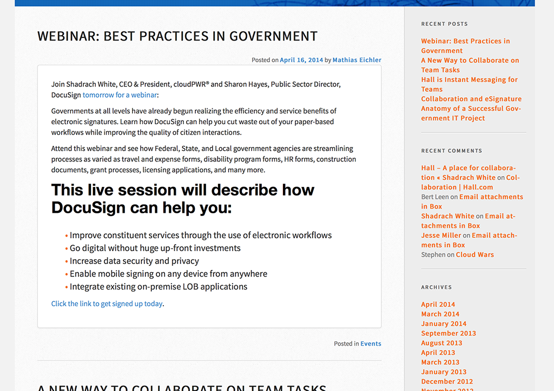The width and height of the screenshot is (554, 391).
Task: Click commenter name Jesse Miller
Action: (441, 235)
